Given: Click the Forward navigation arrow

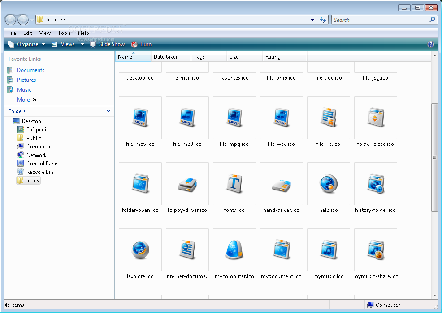Looking at the screenshot, I should [x=23, y=20].
